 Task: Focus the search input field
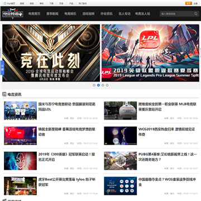(177, 13)
